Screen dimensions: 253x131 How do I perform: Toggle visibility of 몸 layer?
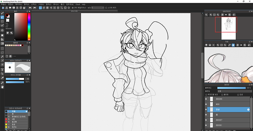[206, 115]
